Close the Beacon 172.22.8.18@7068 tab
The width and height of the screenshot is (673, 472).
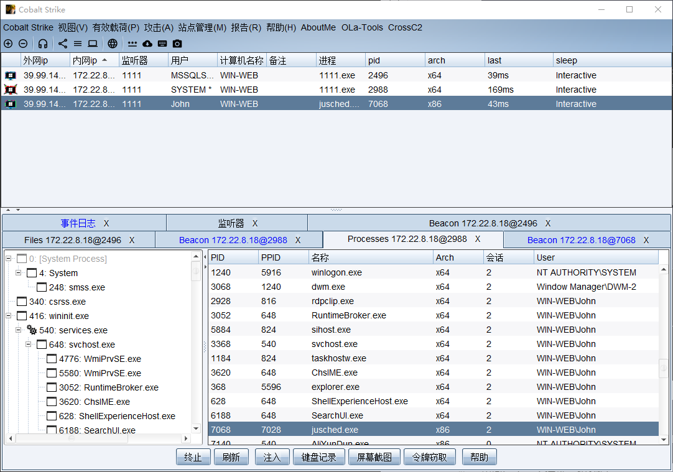646,240
